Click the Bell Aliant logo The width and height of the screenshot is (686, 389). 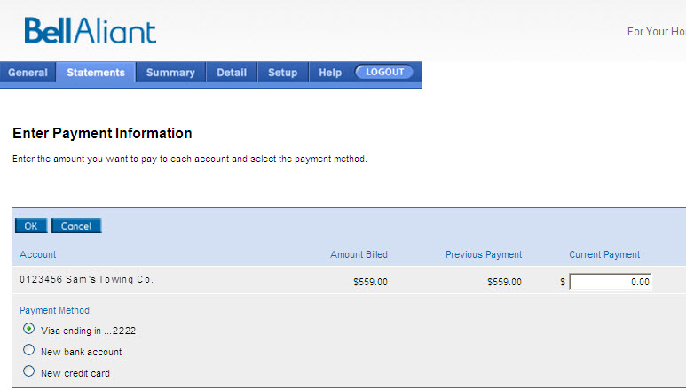coord(91,31)
